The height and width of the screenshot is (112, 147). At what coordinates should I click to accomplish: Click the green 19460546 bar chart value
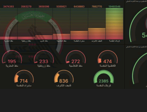tap(114, 6)
